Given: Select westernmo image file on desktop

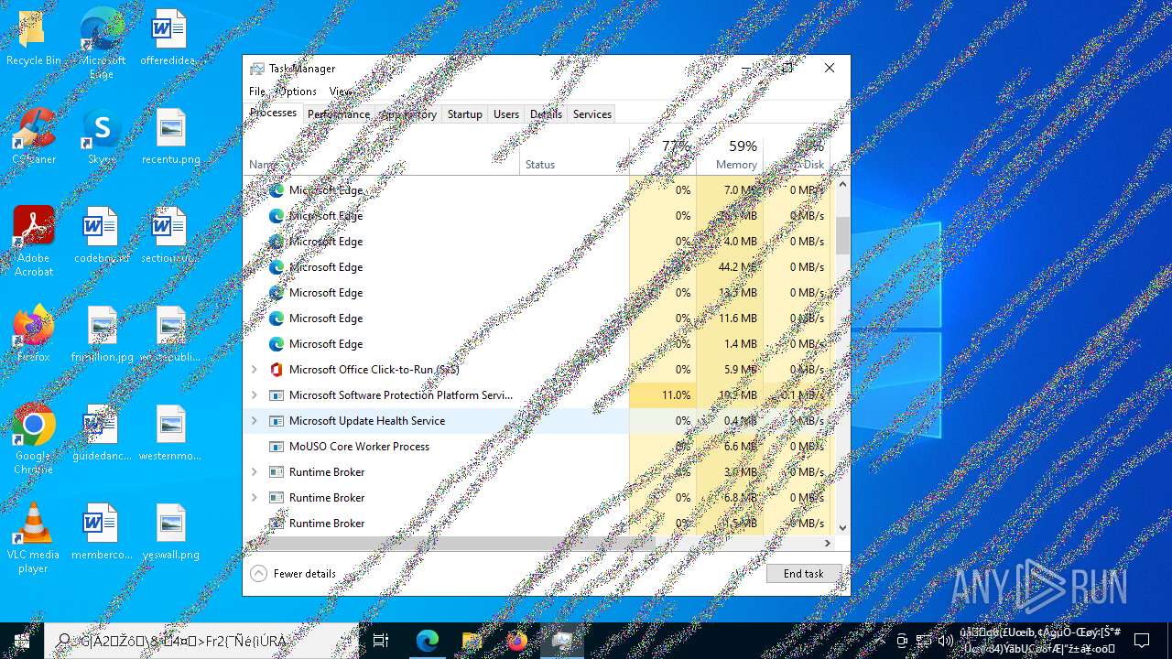Looking at the screenshot, I should pyautogui.click(x=171, y=434).
